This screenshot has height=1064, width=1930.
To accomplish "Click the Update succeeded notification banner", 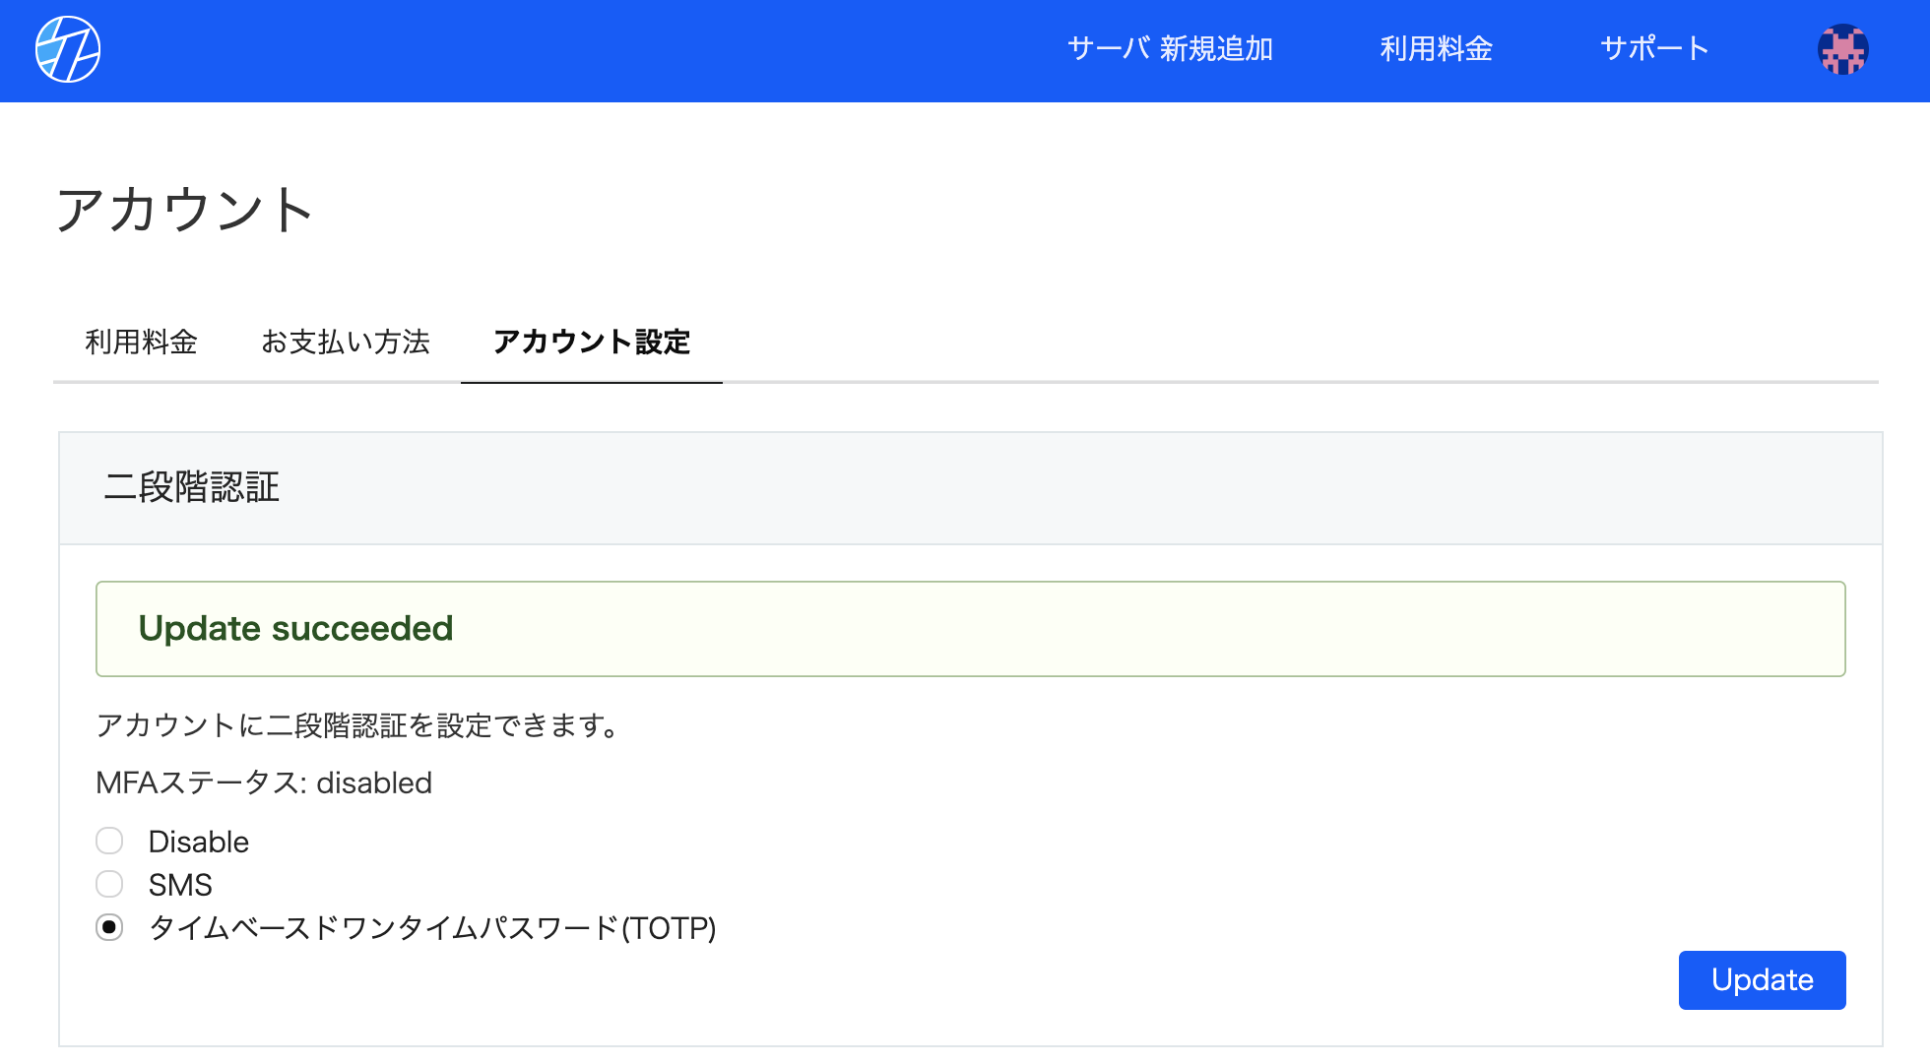I will pos(970,629).
